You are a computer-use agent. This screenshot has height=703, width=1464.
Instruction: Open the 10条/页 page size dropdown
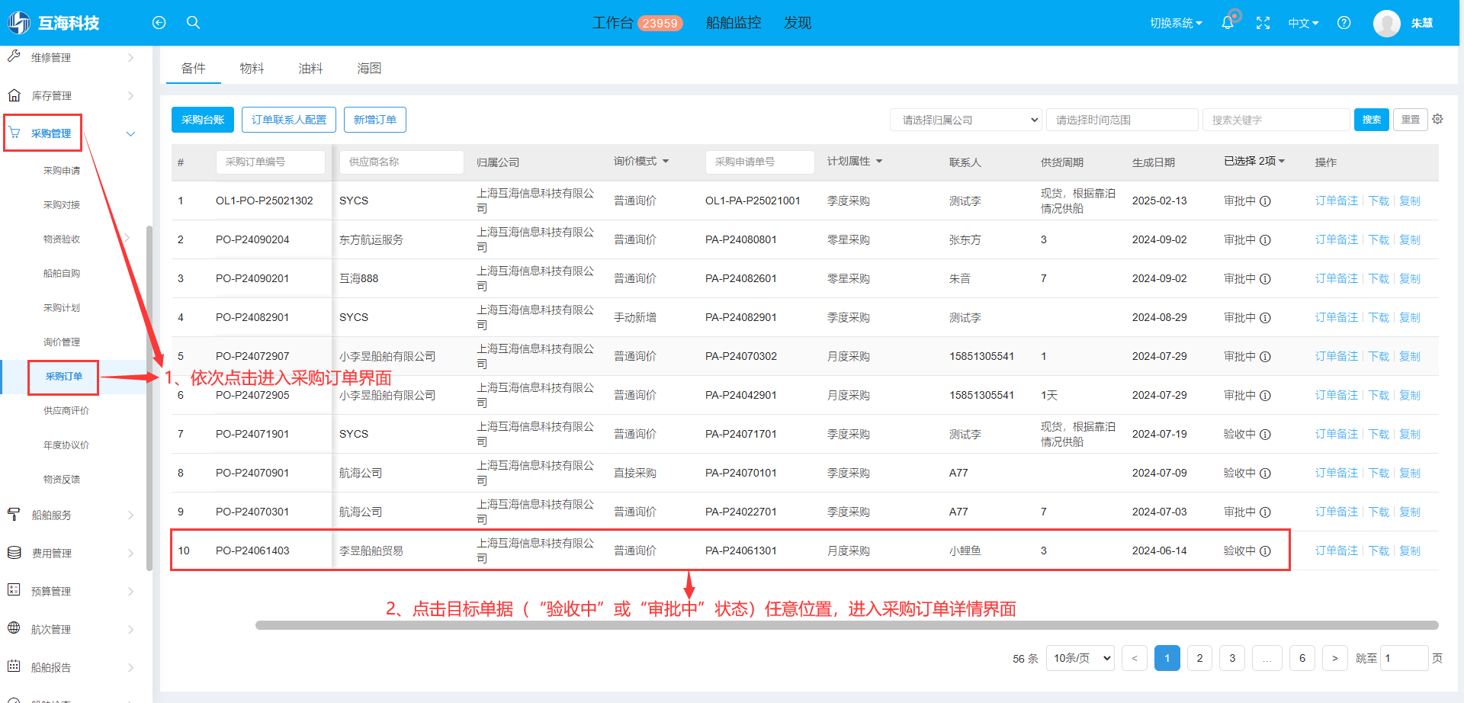[1080, 658]
